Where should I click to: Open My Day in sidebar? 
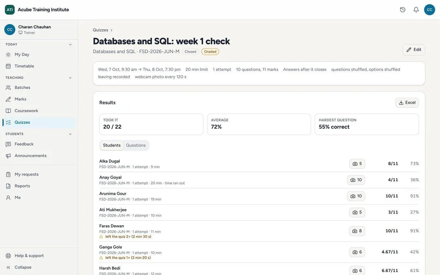pos(39,55)
